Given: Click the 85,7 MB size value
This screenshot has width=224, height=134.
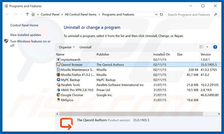Looking at the screenshot, I should [x=193, y=75].
